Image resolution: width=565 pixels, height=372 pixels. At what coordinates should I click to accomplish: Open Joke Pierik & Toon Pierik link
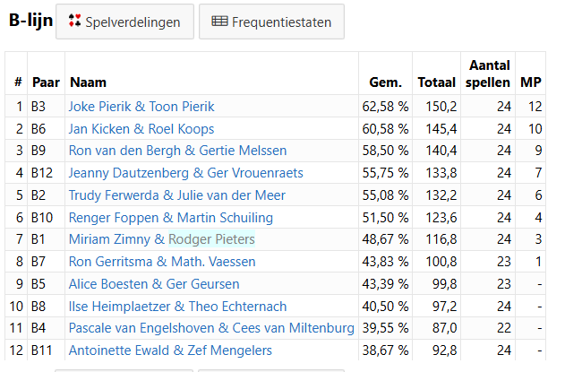coord(141,107)
